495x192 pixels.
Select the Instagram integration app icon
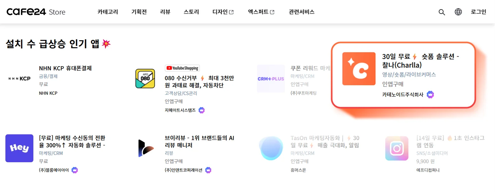pyautogui.click(x=397, y=148)
